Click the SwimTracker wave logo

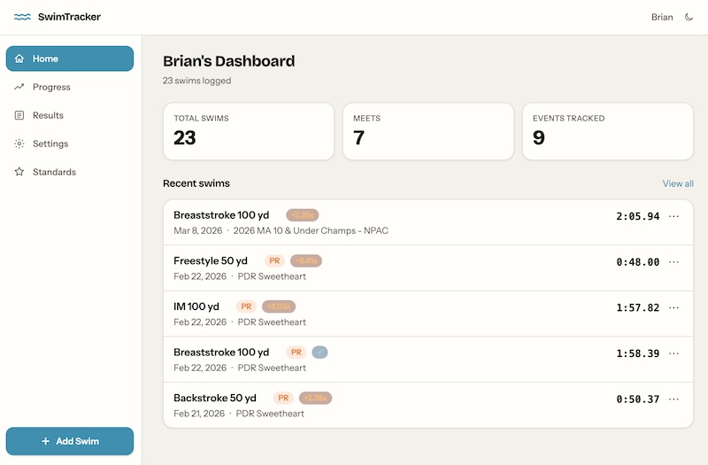pos(23,17)
